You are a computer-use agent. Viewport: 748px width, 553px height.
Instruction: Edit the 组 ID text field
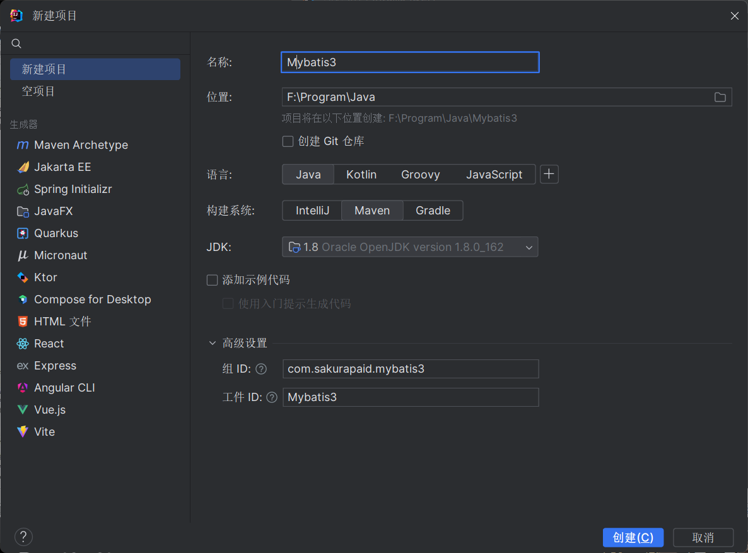tap(411, 369)
